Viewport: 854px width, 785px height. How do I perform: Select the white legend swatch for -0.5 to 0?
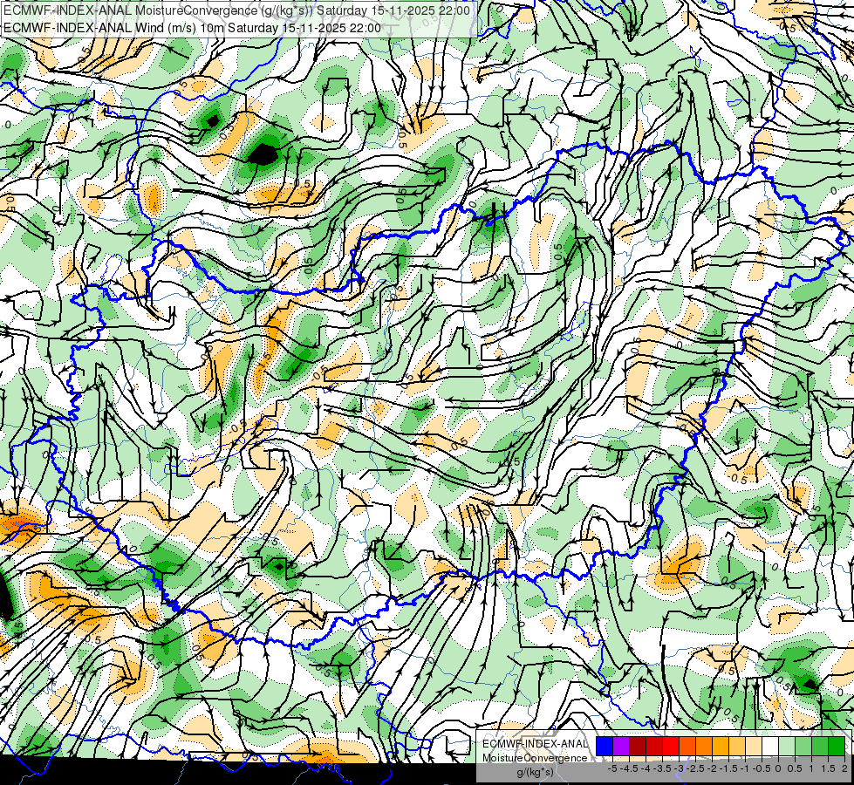[x=770, y=746]
